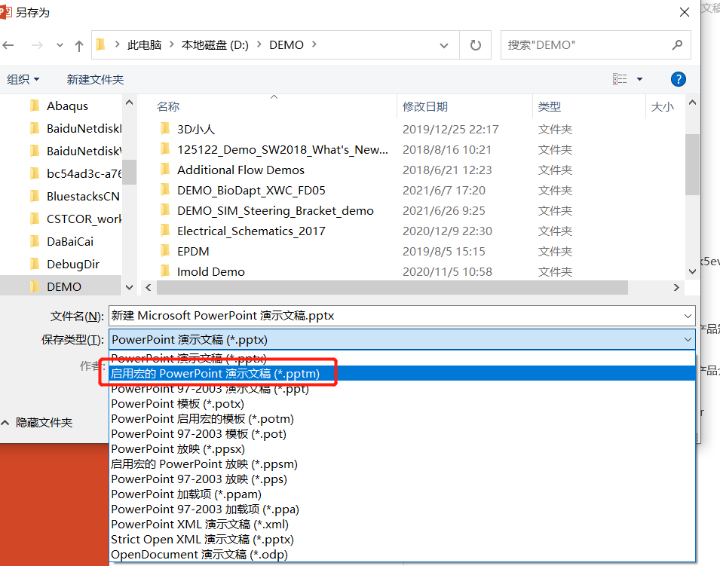Viewport: 720px width, 566px height.
Task: Select PowerPoint 97-2003 演示文稿 (*.ppt) format
Action: 210,389
